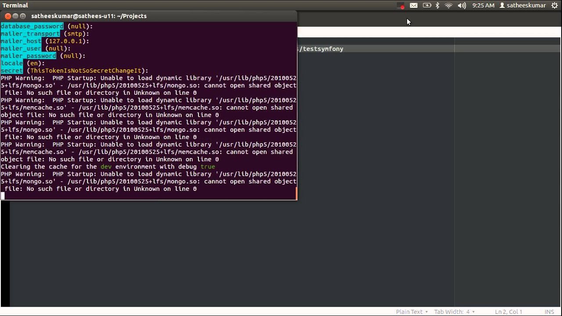Minimize the Terminal window
The image size is (562, 316).
pyautogui.click(x=15, y=16)
